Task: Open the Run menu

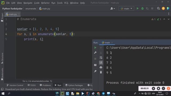Action: pyautogui.click(x=53, y=3)
